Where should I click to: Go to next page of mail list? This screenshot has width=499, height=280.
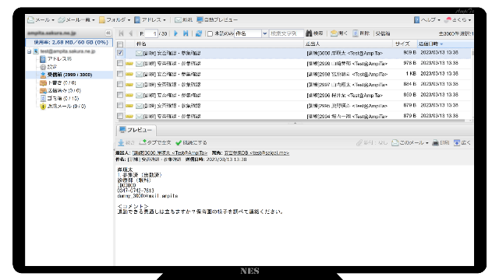click(x=176, y=33)
